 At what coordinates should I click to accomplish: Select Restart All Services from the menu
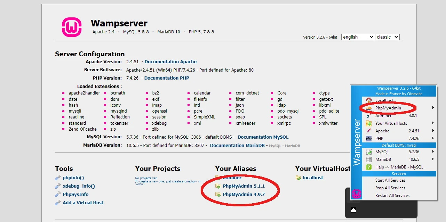pos(392,196)
